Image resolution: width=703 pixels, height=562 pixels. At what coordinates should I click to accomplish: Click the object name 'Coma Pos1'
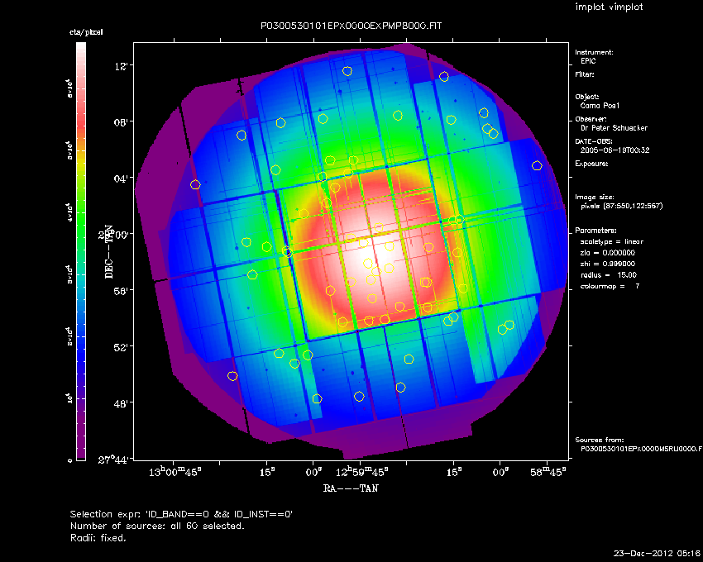(600, 106)
